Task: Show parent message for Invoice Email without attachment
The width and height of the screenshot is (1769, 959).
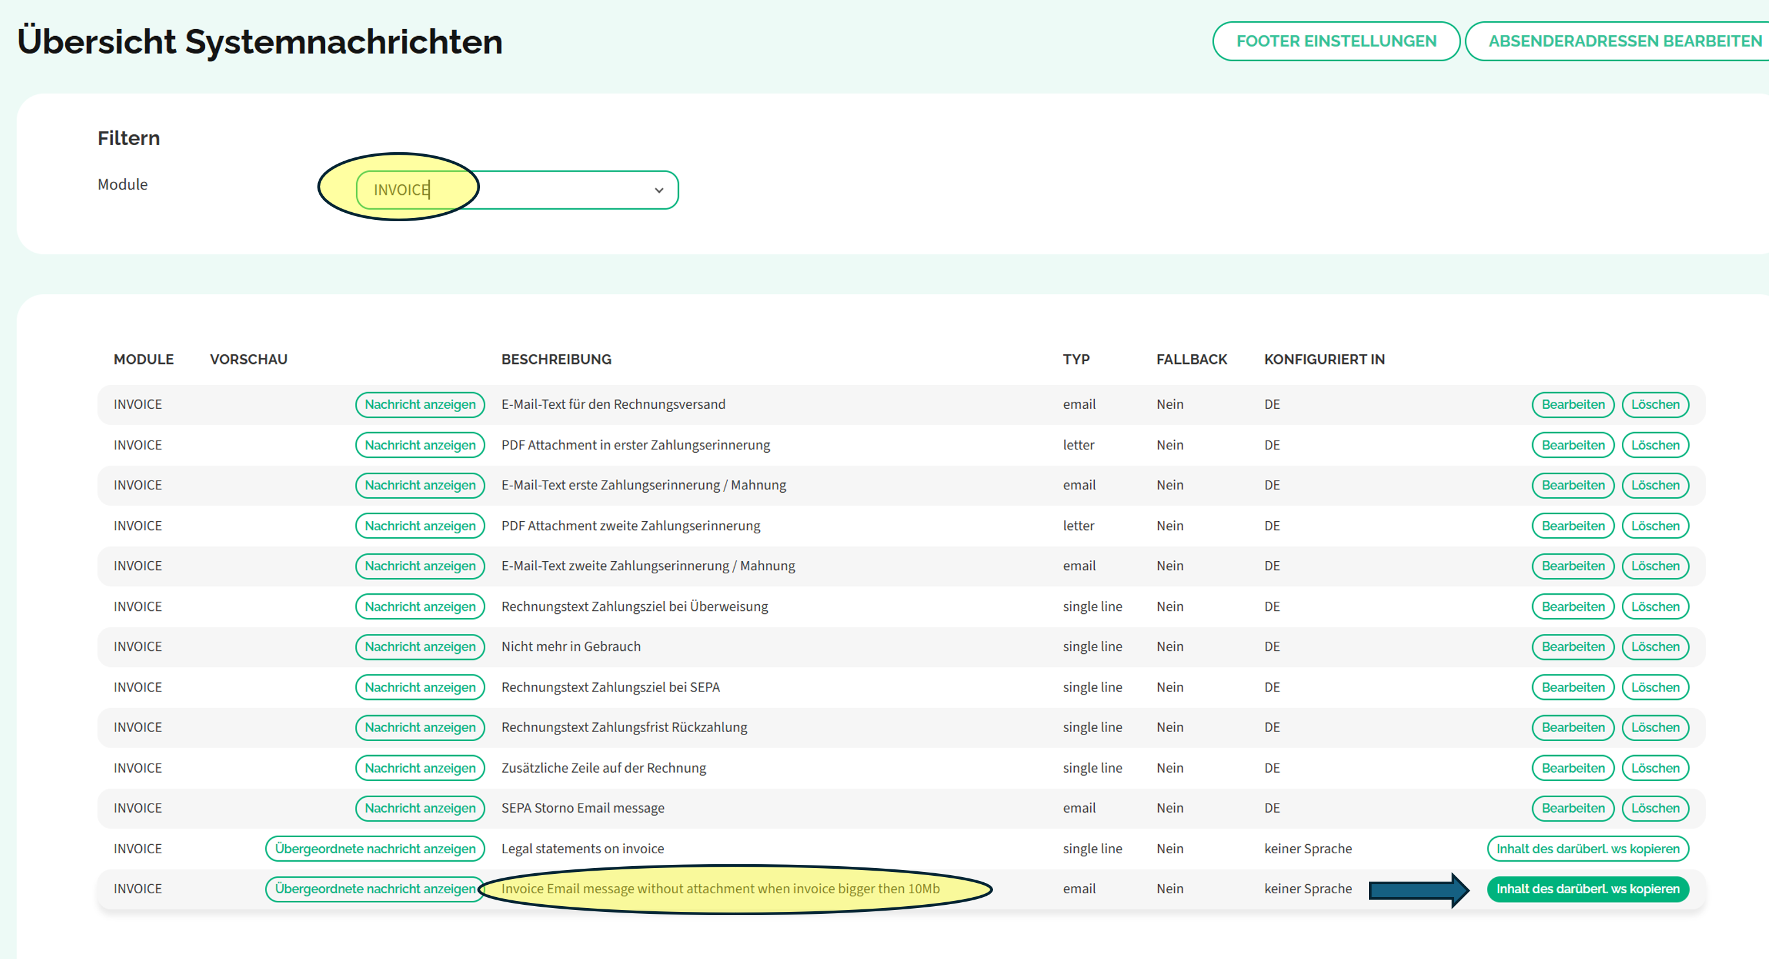Action: 374,889
